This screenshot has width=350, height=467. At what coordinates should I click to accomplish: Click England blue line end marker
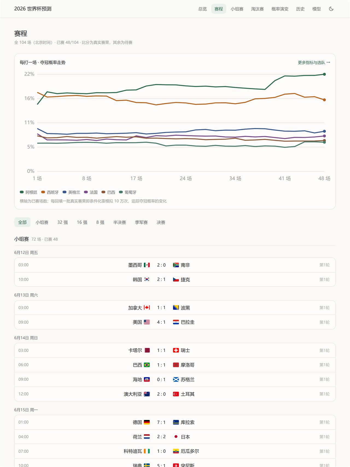(324, 131)
